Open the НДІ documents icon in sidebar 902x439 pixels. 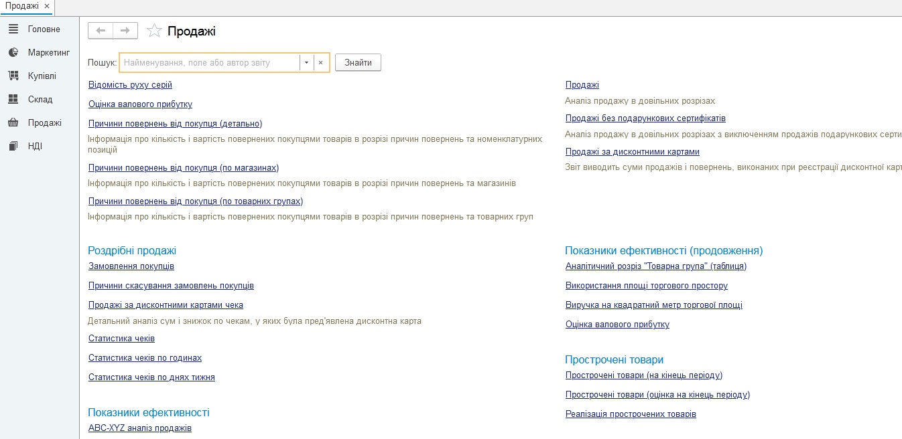click(13, 147)
